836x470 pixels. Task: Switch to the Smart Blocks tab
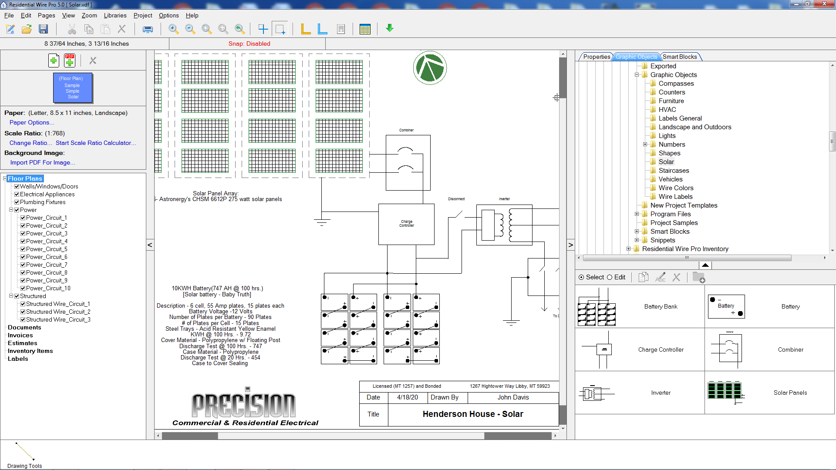tap(679, 57)
